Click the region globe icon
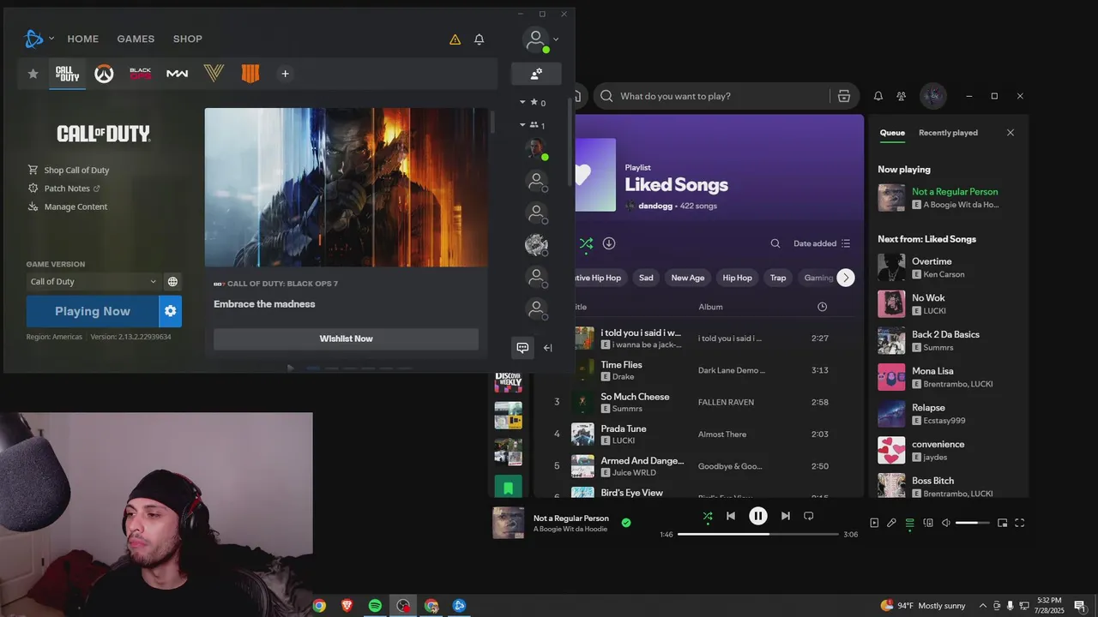 (x=172, y=281)
